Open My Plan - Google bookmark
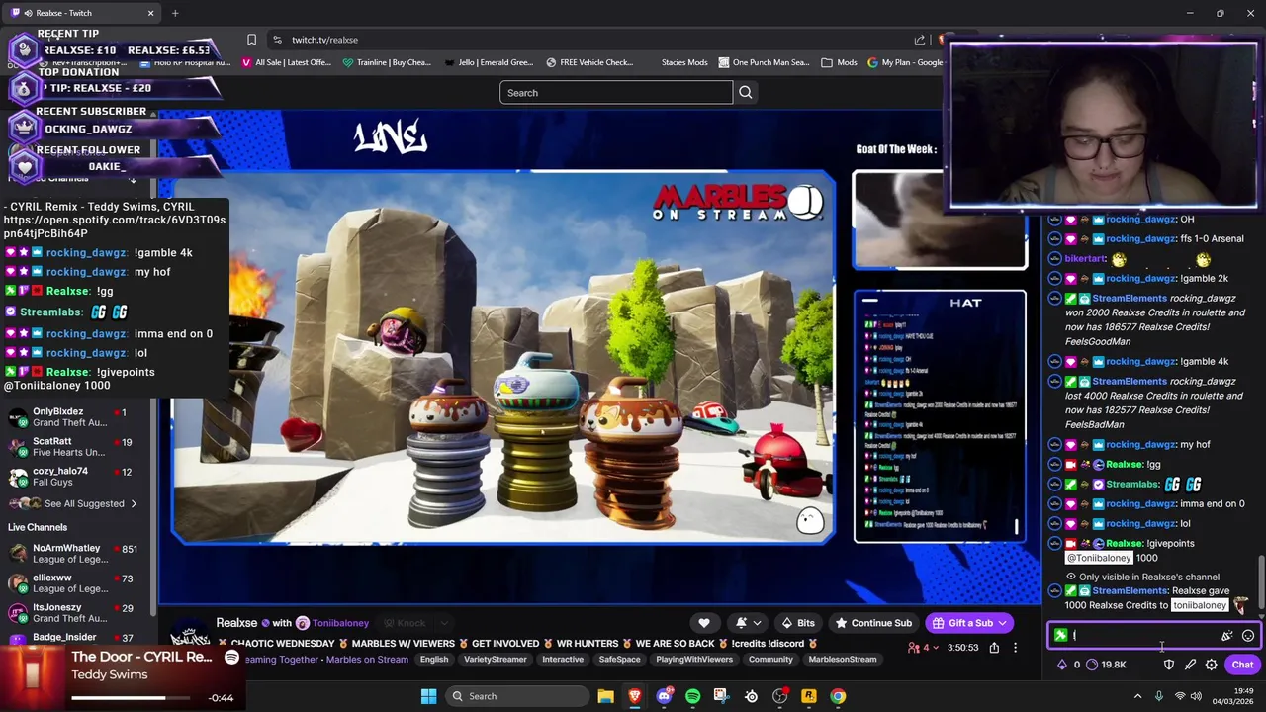1266x712 pixels. pyautogui.click(x=905, y=62)
